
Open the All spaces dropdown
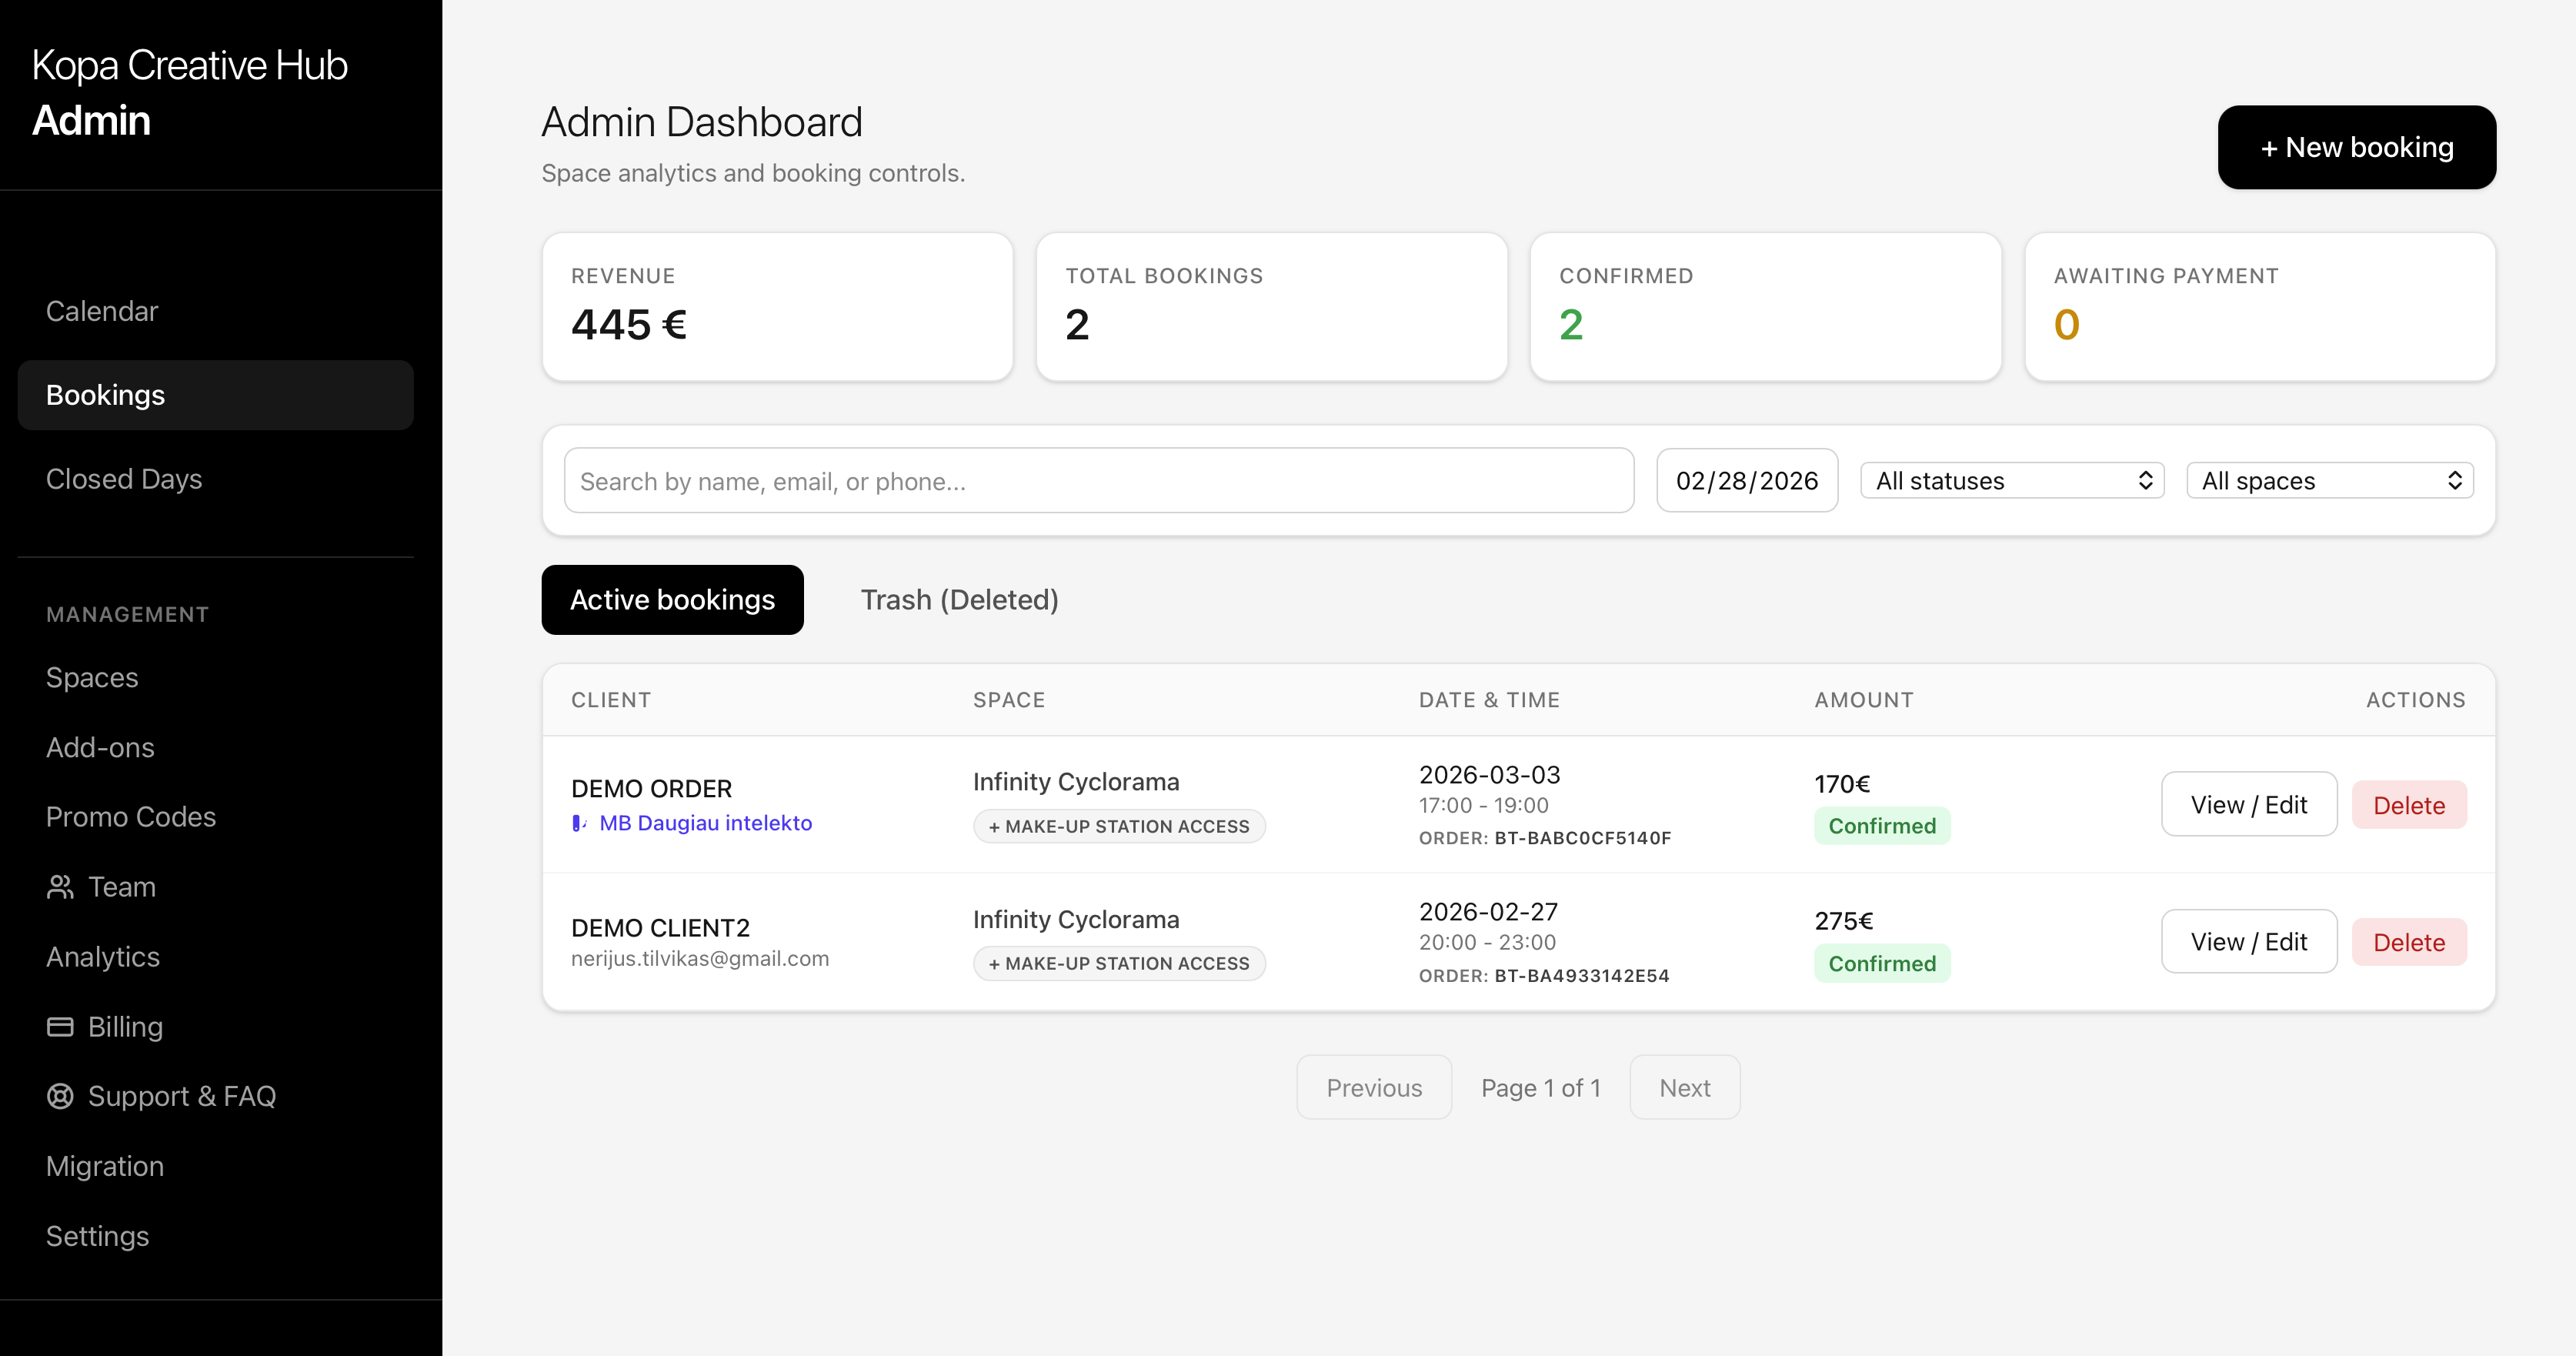click(x=2329, y=481)
